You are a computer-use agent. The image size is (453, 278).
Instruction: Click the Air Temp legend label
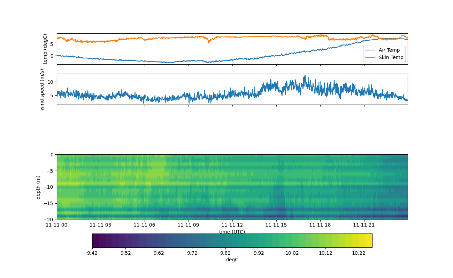coord(389,50)
